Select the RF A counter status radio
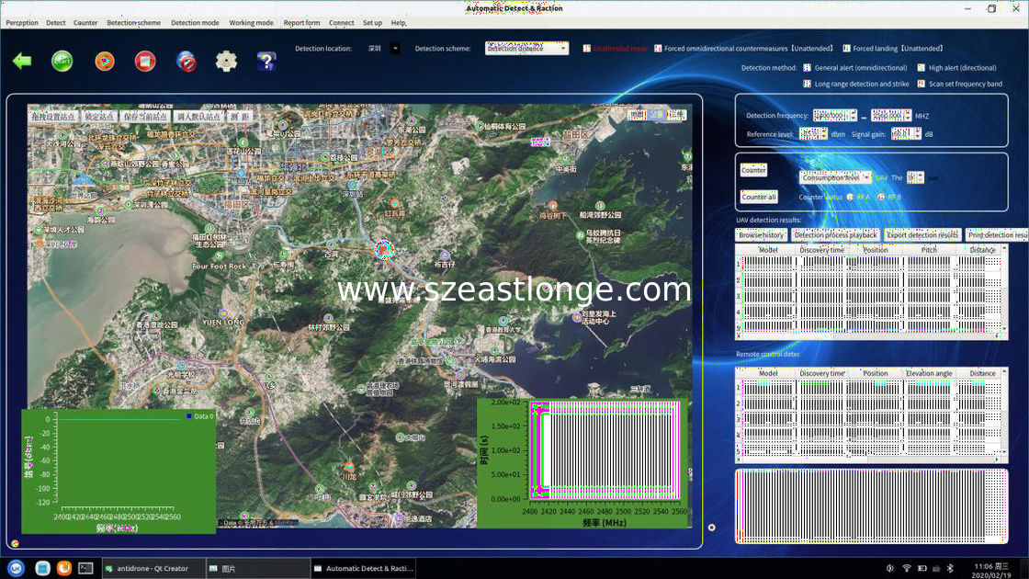 [x=849, y=197]
